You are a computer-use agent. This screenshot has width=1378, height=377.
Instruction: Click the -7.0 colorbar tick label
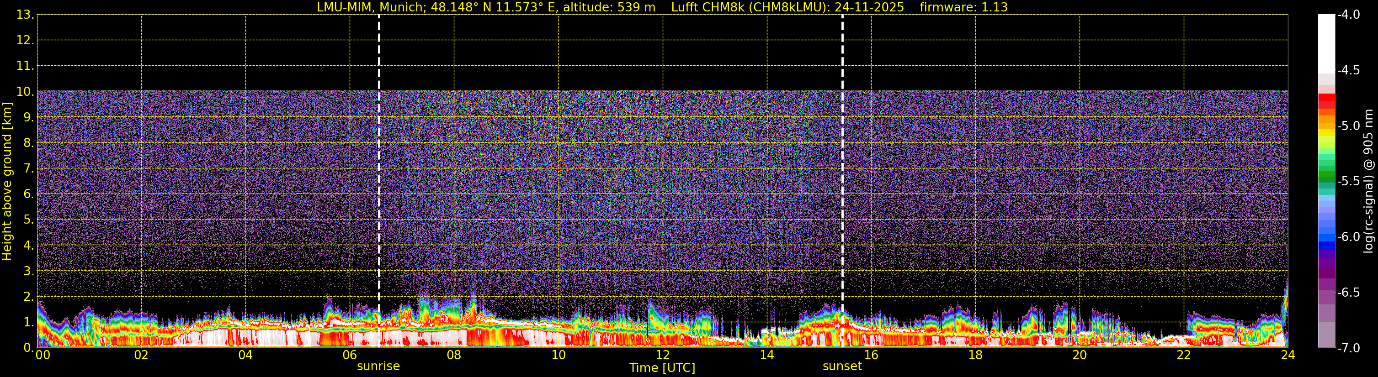tap(1348, 348)
